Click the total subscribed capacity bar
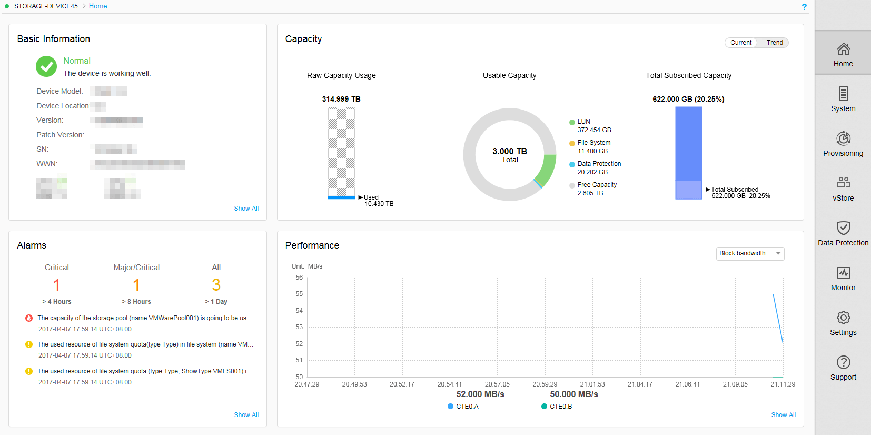 point(689,153)
